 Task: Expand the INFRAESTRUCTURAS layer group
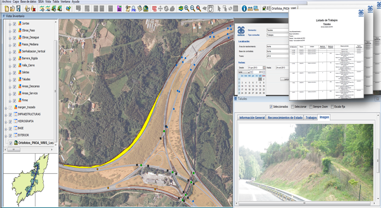[5, 114]
